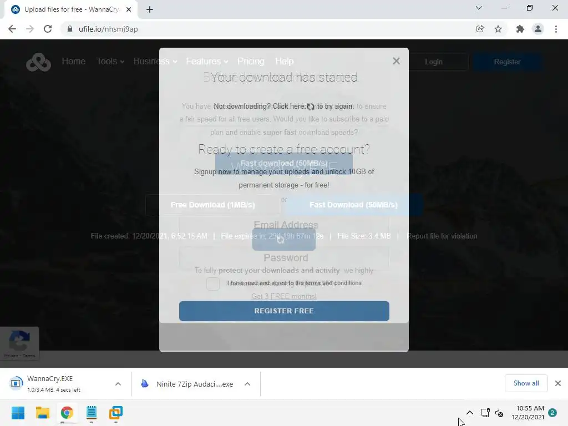Close the downloads bar
This screenshot has height=426, width=568.
tap(558, 383)
